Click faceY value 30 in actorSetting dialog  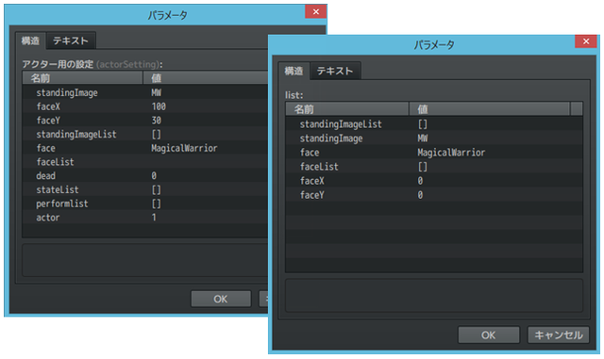click(156, 121)
